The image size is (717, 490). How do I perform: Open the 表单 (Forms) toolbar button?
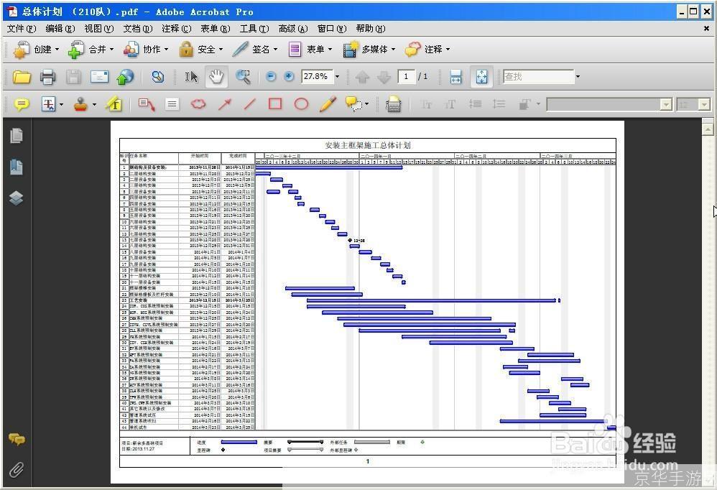tap(310, 49)
